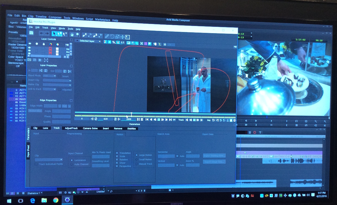Click the Horizontal search area field
Viewport: 337px width, 205px height.
166,156
